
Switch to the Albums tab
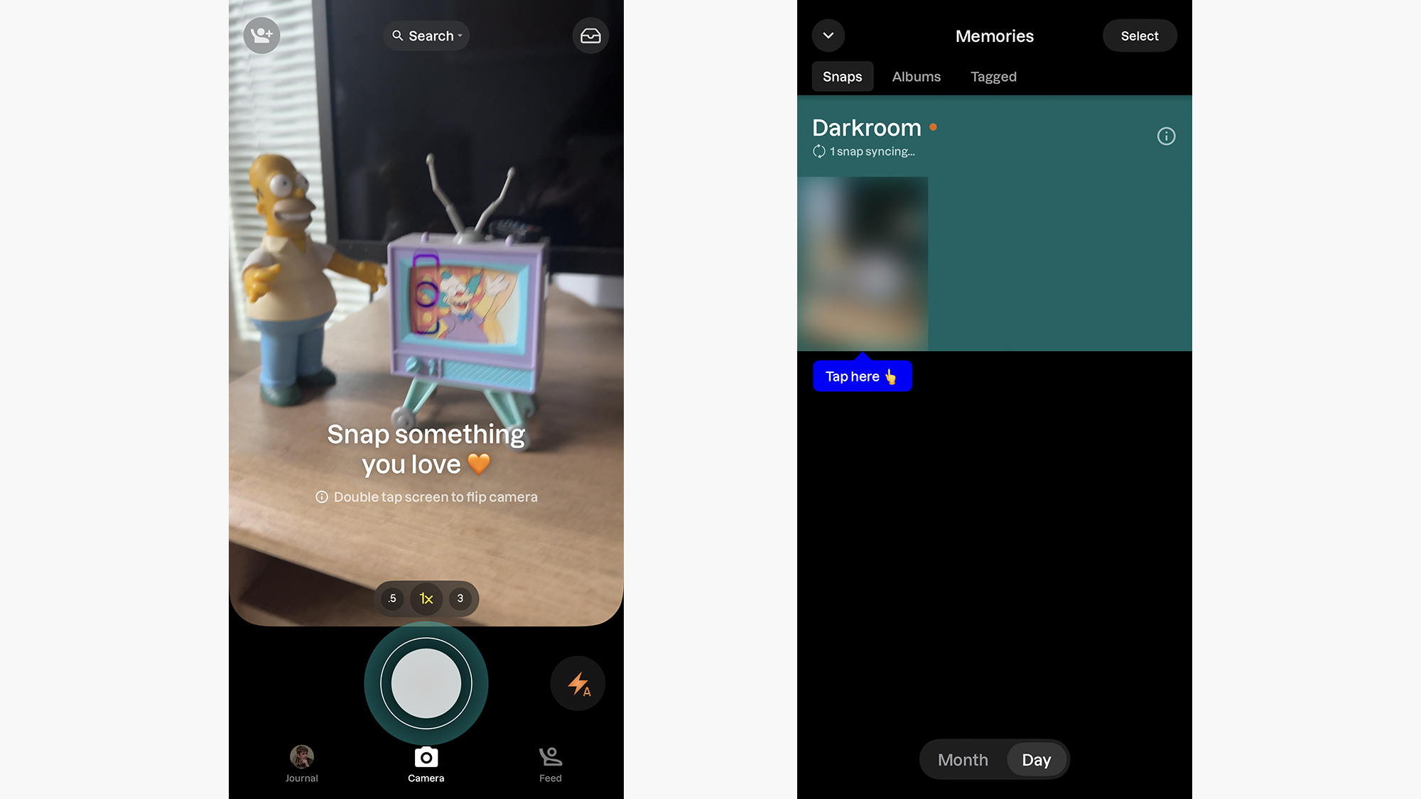pyautogui.click(x=917, y=76)
